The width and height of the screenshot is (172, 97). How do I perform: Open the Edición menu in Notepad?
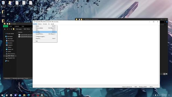click(40, 24)
